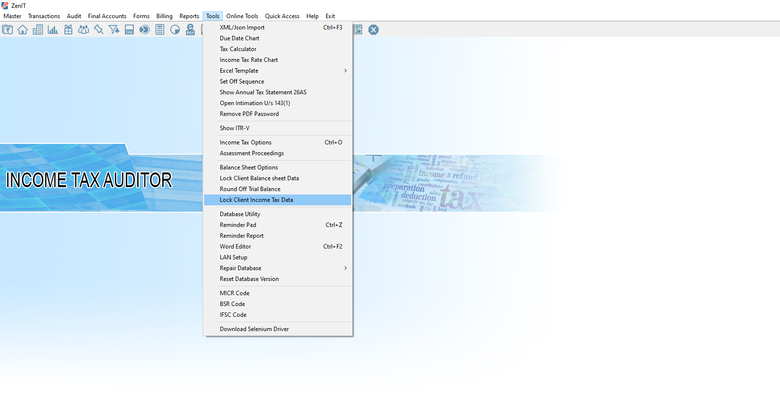Open the Master menu
Image resolution: width=780 pixels, height=418 pixels.
click(12, 16)
